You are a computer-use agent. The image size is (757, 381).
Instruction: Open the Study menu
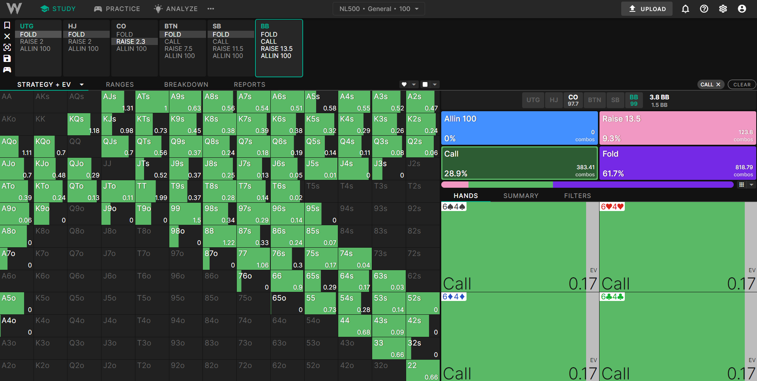[x=58, y=9]
